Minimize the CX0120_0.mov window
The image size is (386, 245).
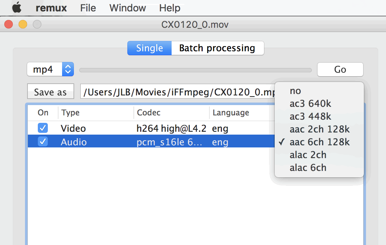(x=23, y=24)
